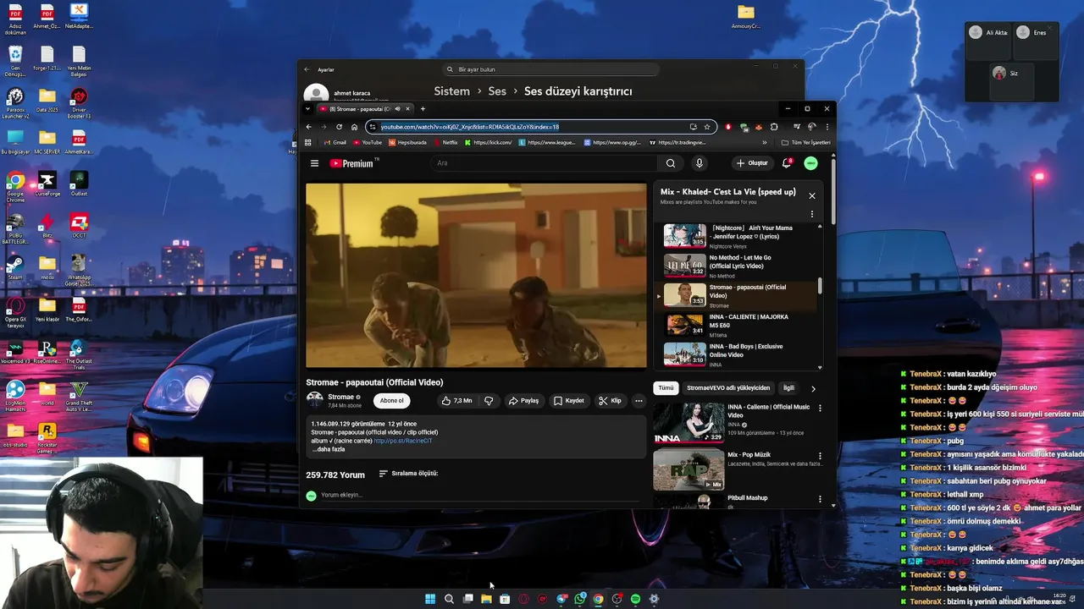Open YouTube notifications bell
The height and width of the screenshot is (609, 1084).
point(787,163)
